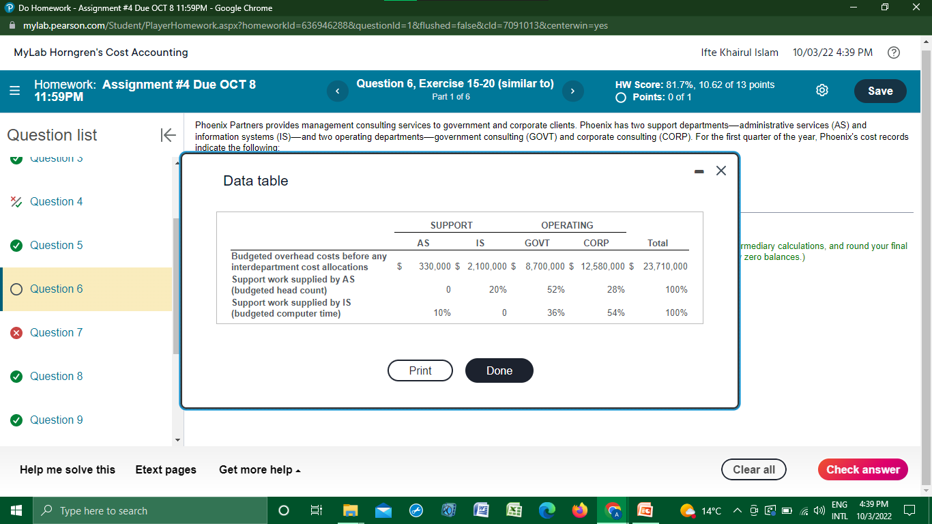Open Firefox from taskbar

click(x=579, y=510)
